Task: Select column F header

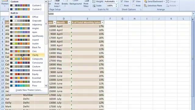Action: (x=110, y=19)
